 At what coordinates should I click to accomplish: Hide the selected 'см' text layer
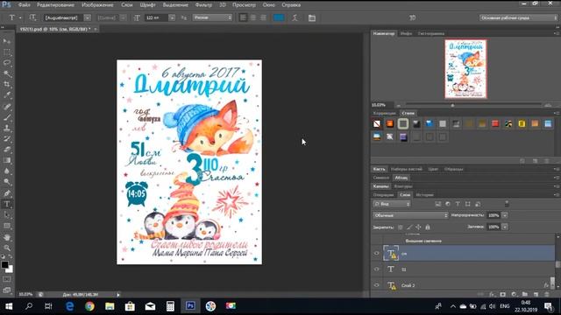coord(376,253)
